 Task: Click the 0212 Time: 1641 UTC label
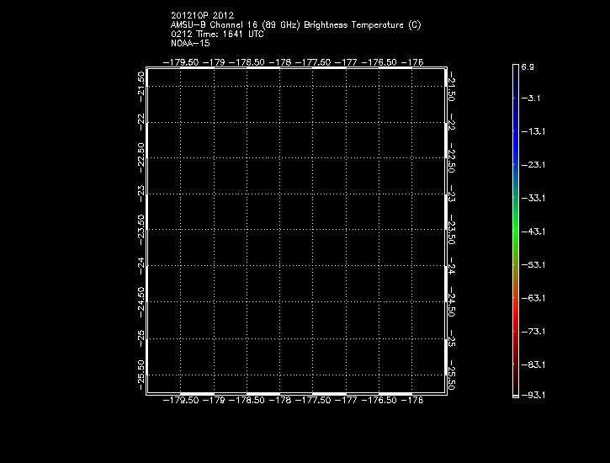[x=217, y=34]
